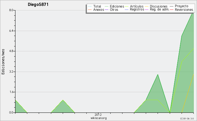This screenshot has height=121, width=197.
Task: Click the CC BY-SA 3.0 license text
Action: pyautogui.click(x=187, y=118)
